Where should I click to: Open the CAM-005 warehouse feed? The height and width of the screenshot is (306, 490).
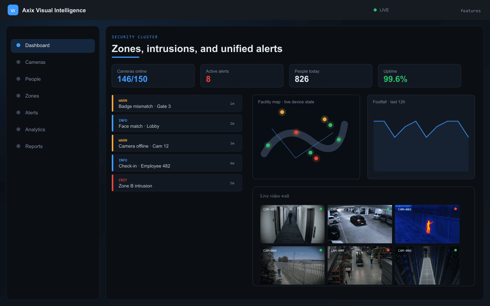pyautogui.click(x=360, y=265)
